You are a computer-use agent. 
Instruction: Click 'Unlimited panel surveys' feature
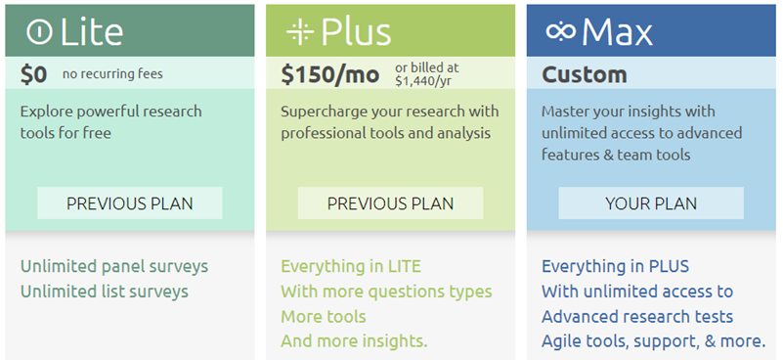coord(114,266)
